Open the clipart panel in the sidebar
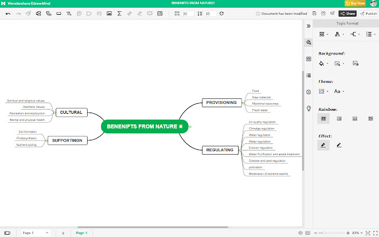Screen dimensions: 379x237 coord(309,59)
